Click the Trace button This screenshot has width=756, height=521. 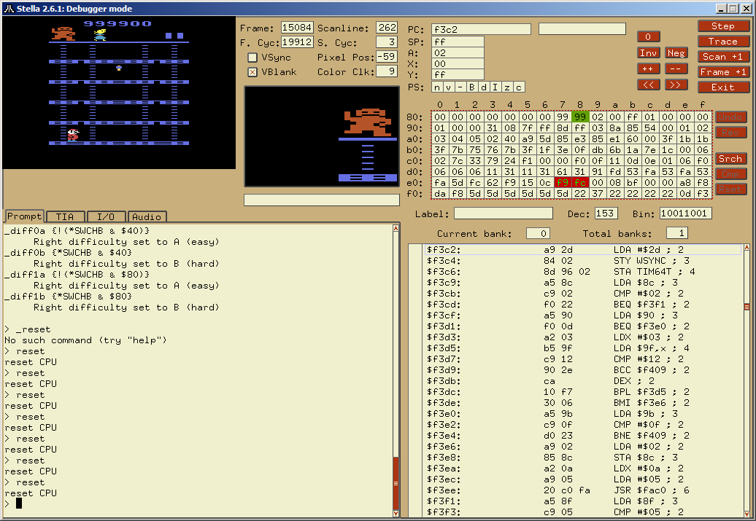(723, 42)
